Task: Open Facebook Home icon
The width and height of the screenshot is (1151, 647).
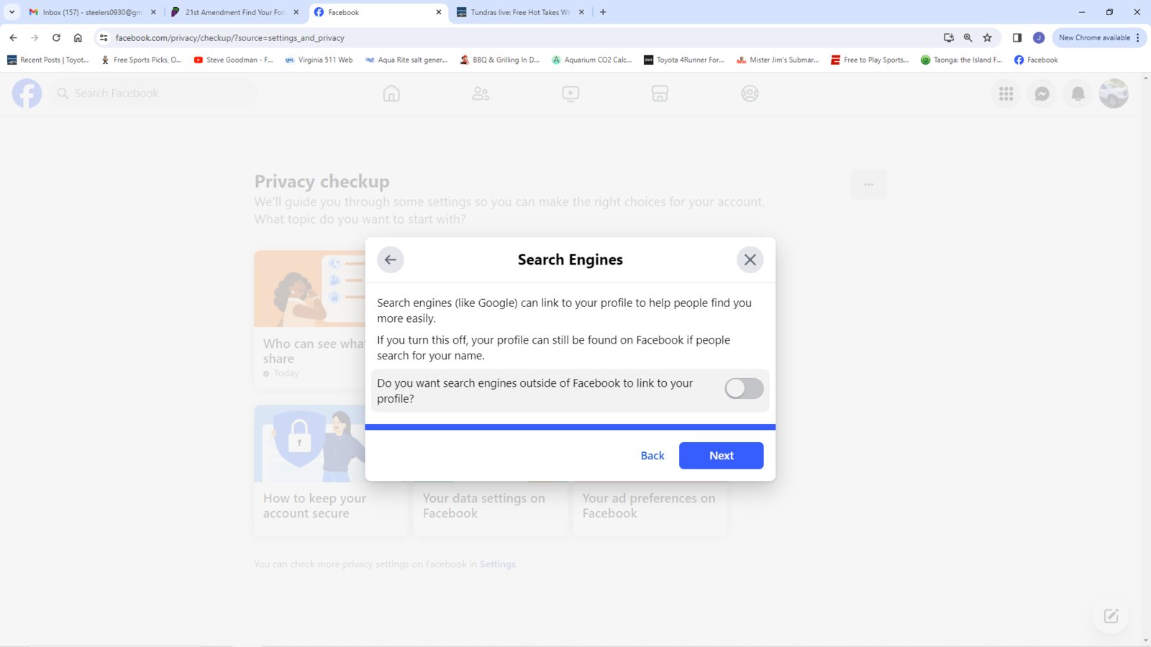Action: coord(391,93)
